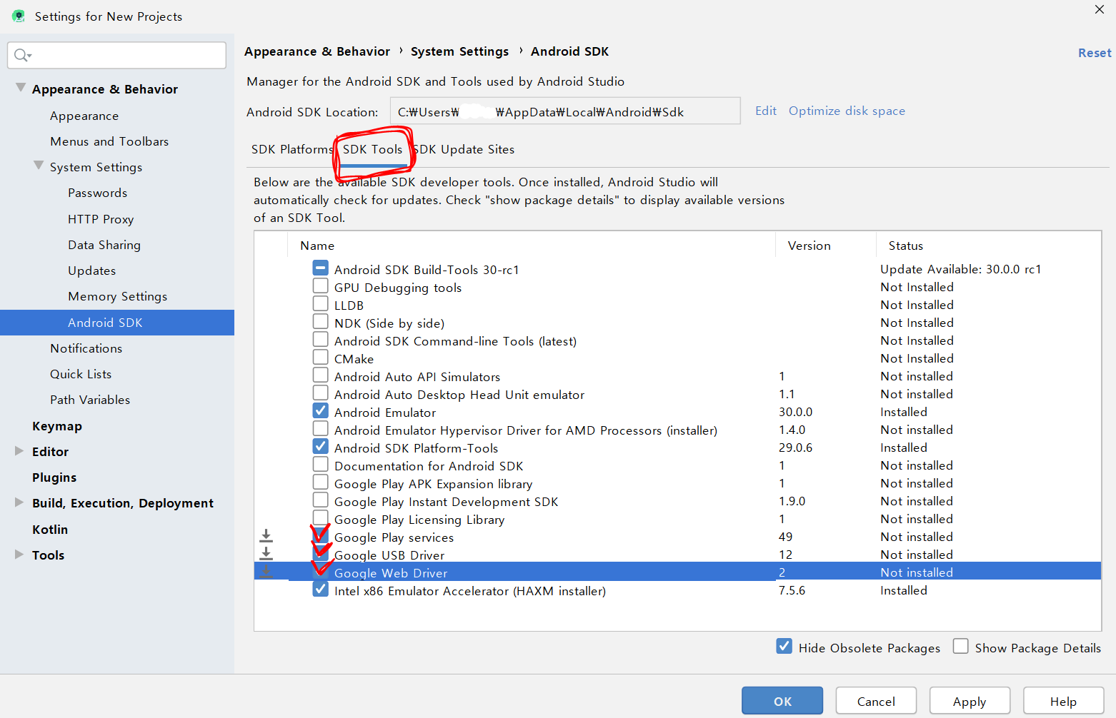Click the Apply button
The width and height of the screenshot is (1116, 718).
(970, 701)
